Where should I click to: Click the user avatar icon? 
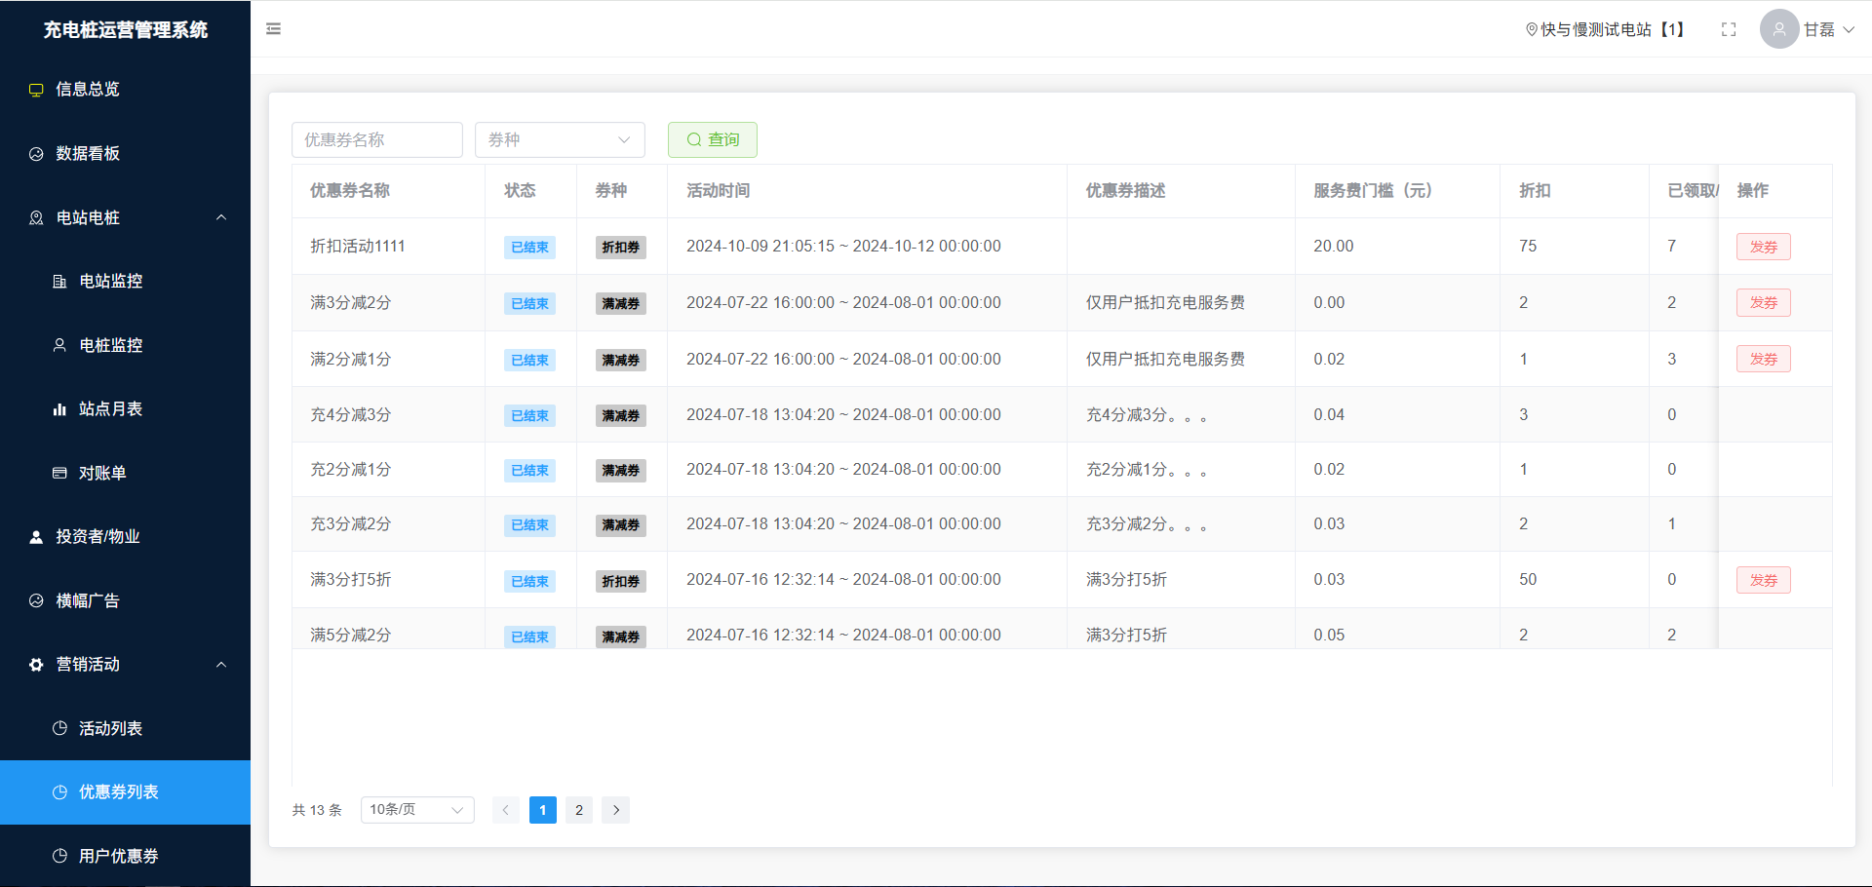pos(1779,29)
